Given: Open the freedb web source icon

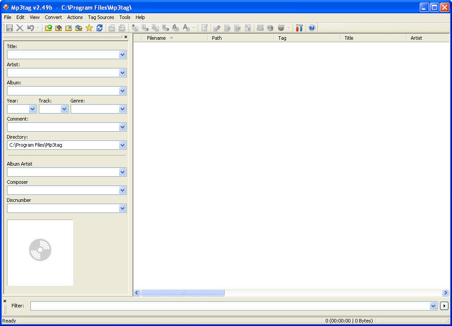Looking at the screenshot, I should click(271, 27).
